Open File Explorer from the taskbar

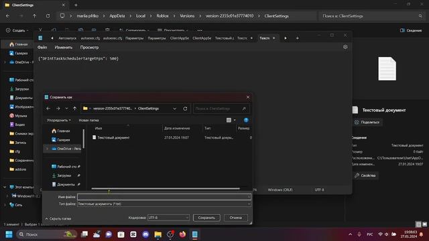point(158,234)
